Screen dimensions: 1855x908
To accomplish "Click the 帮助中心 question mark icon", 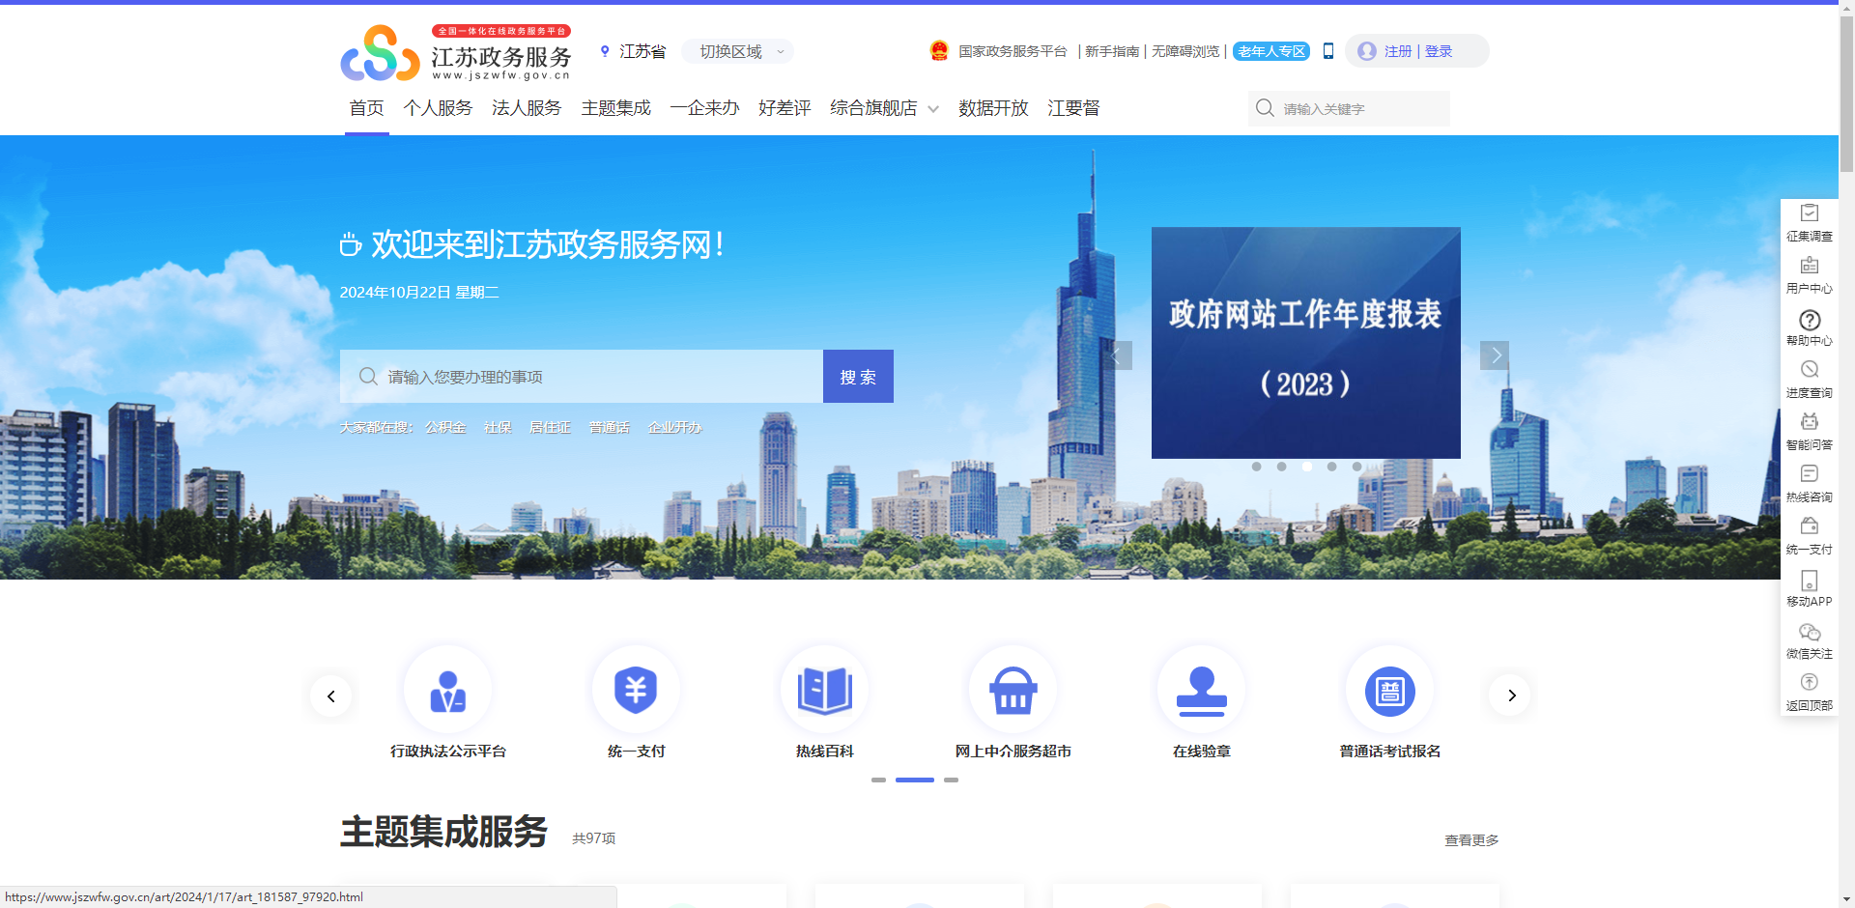I will 1809,320.
